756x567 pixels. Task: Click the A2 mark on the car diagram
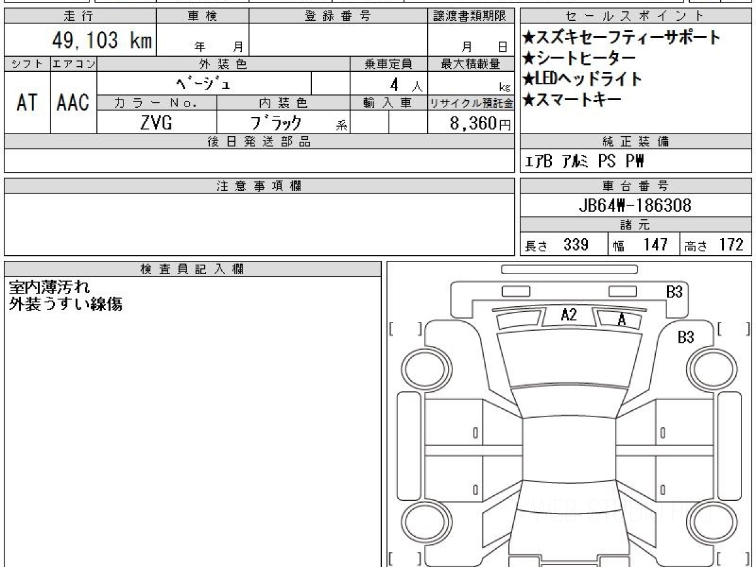point(569,314)
